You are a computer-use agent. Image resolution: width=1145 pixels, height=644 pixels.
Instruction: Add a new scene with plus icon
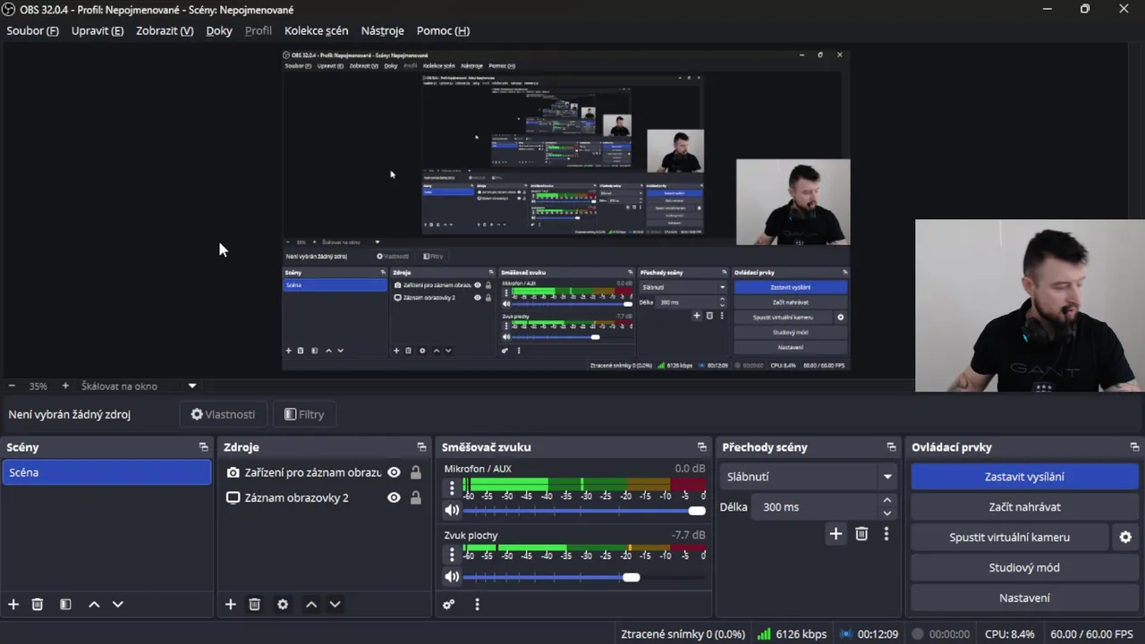tap(13, 605)
